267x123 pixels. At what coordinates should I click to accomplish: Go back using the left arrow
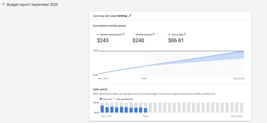click(x=4, y=4)
